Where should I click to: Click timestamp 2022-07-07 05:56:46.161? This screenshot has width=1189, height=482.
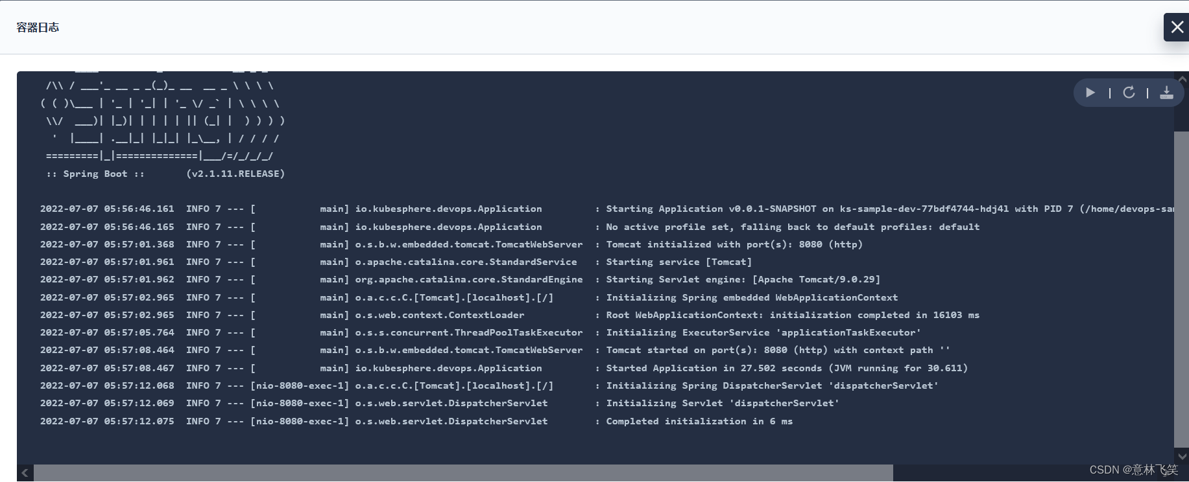click(107, 209)
